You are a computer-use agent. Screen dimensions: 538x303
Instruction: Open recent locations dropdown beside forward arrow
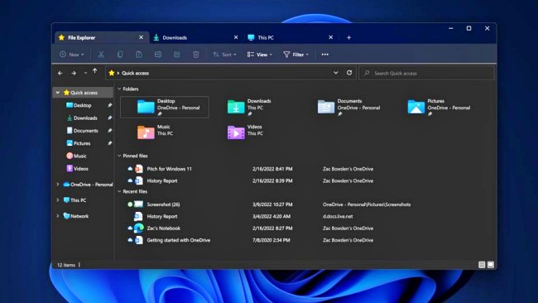(85, 73)
